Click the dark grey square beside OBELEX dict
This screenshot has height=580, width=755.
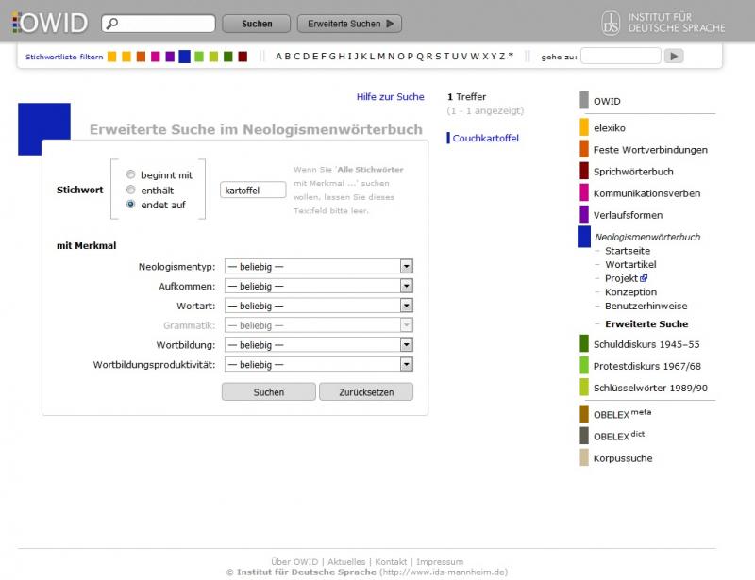click(584, 436)
